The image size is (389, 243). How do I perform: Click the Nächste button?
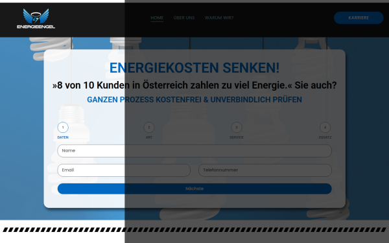click(194, 189)
